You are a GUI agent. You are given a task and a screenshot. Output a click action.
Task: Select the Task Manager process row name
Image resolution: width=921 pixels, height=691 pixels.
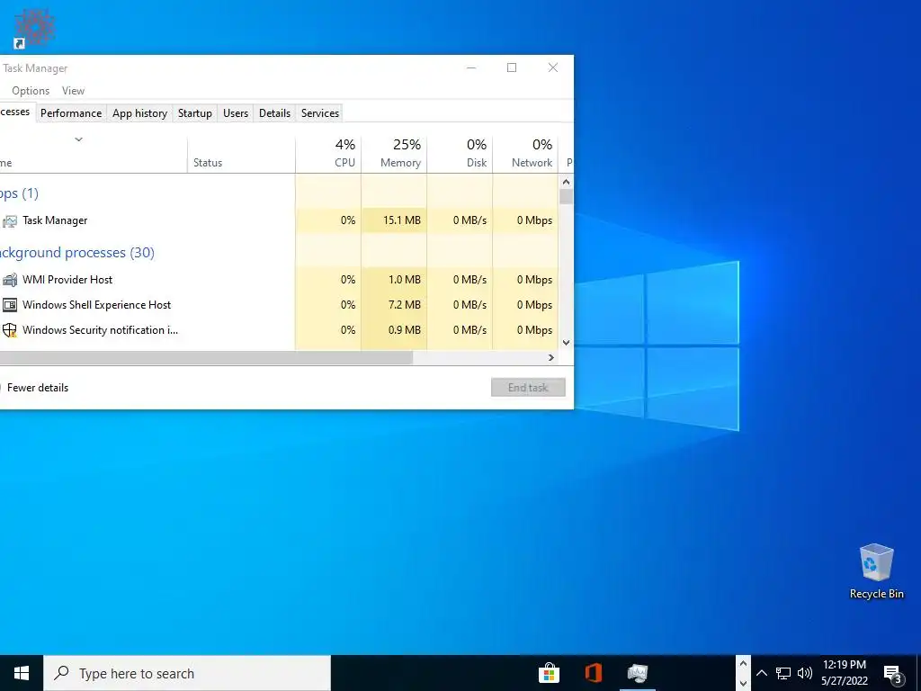coord(55,221)
